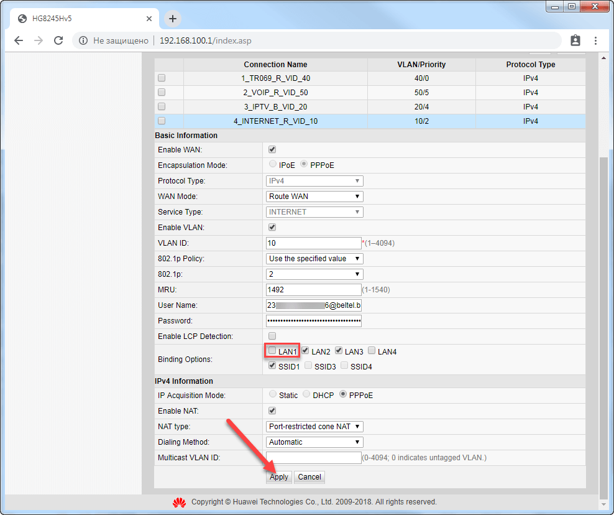The image size is (614, 515).
Task: Enable the LAN1 binding checkbox
Action: coord(272,351)
